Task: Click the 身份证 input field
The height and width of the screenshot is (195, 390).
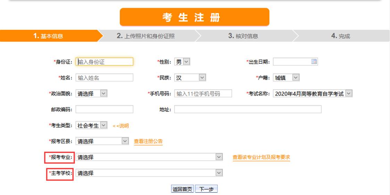Action: pos(104,62)
